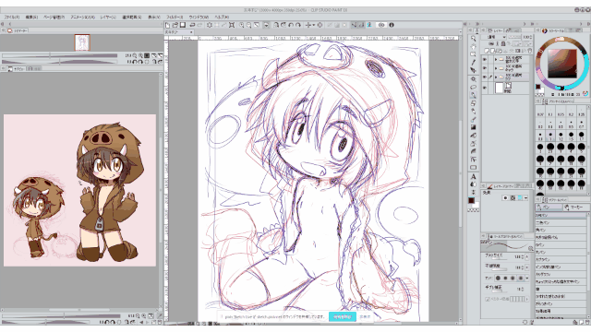The width and height of the screenshot is (591, 332).
Task: Select the Text tool marked A
Action: pyautogui.click(x=474, y=176)
